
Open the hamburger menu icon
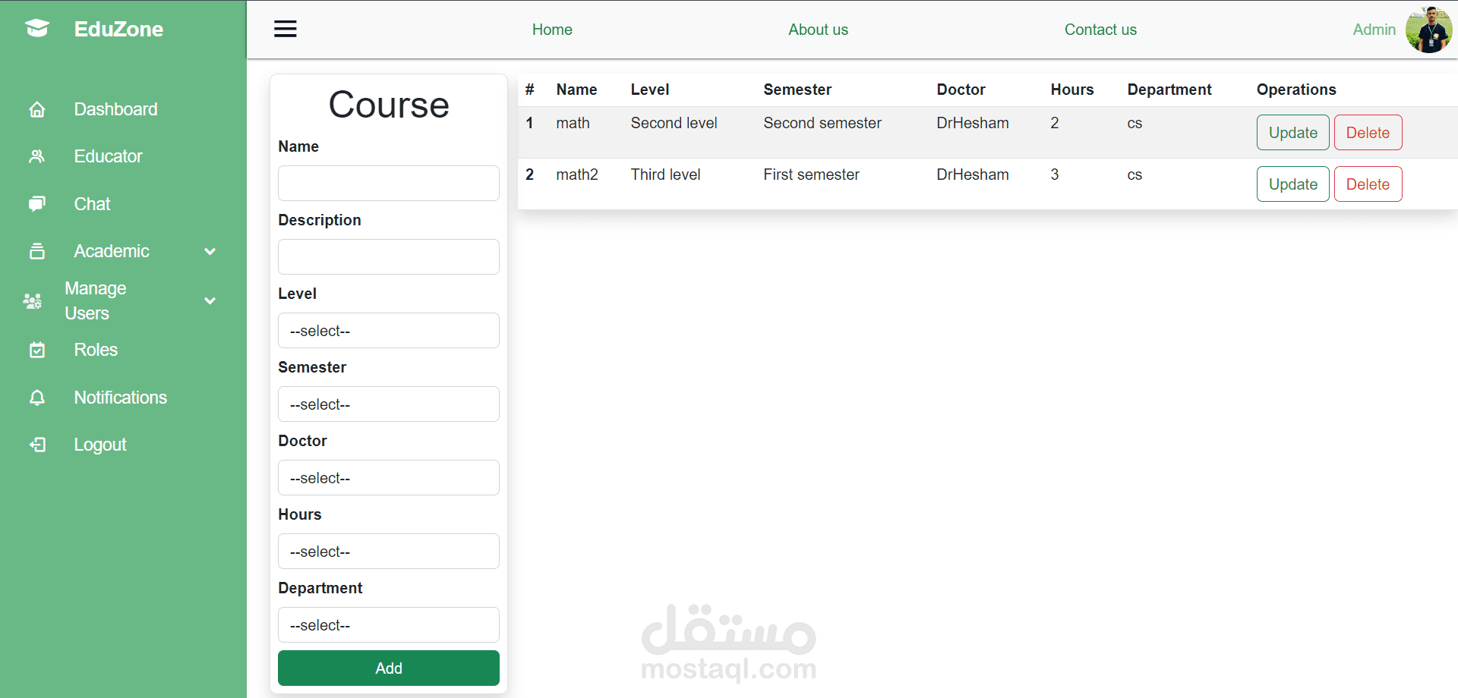pos(286,29)
